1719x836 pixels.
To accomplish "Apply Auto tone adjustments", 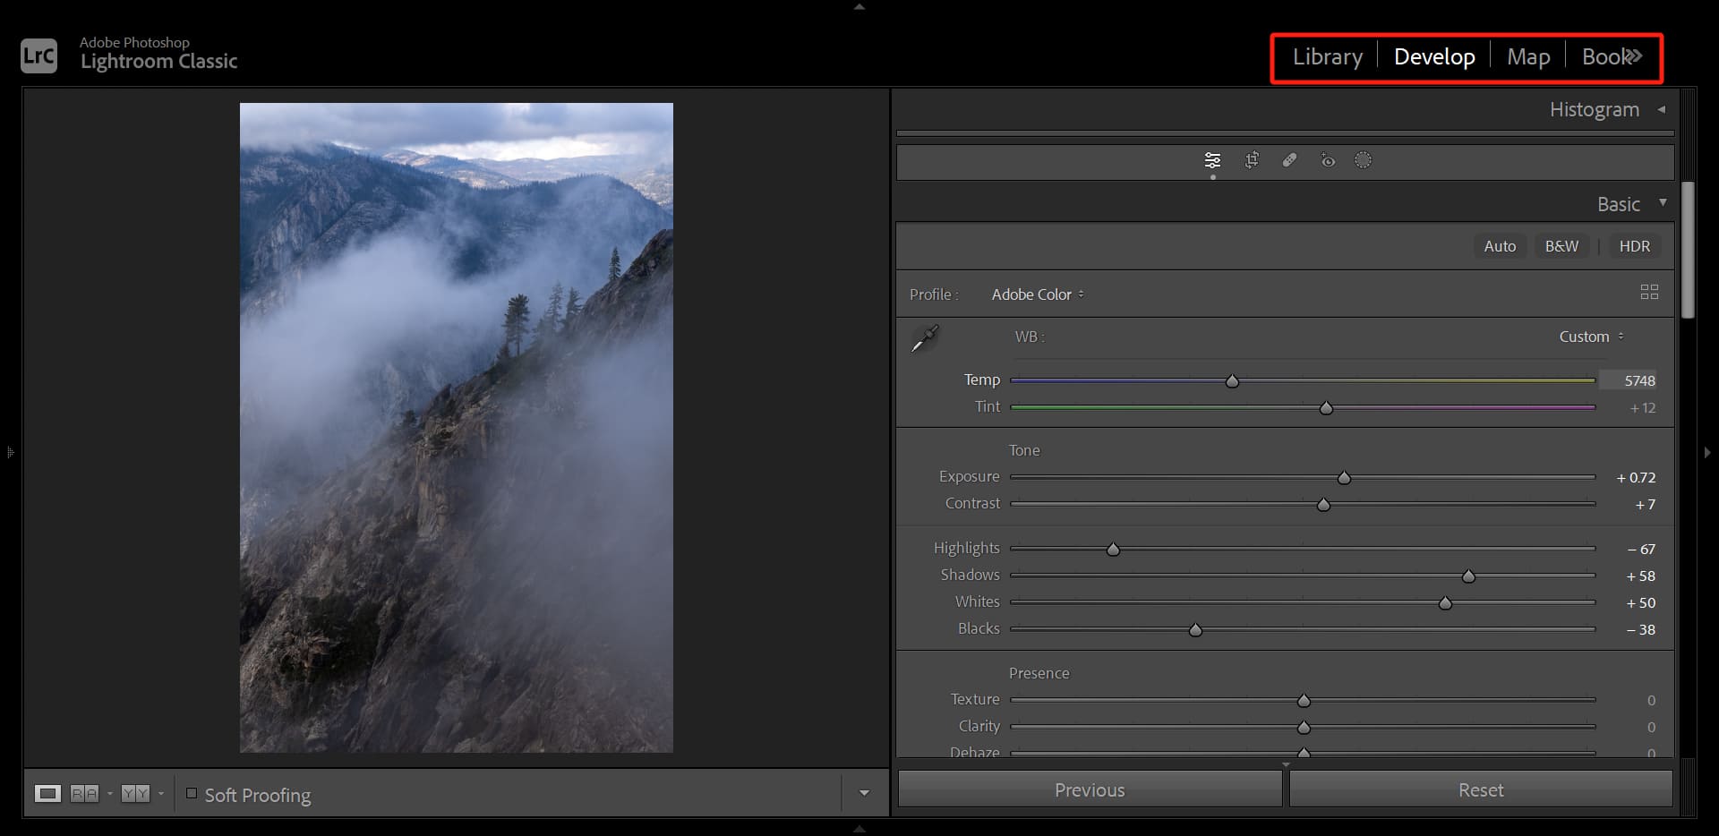I will (x=1500, y=246).
